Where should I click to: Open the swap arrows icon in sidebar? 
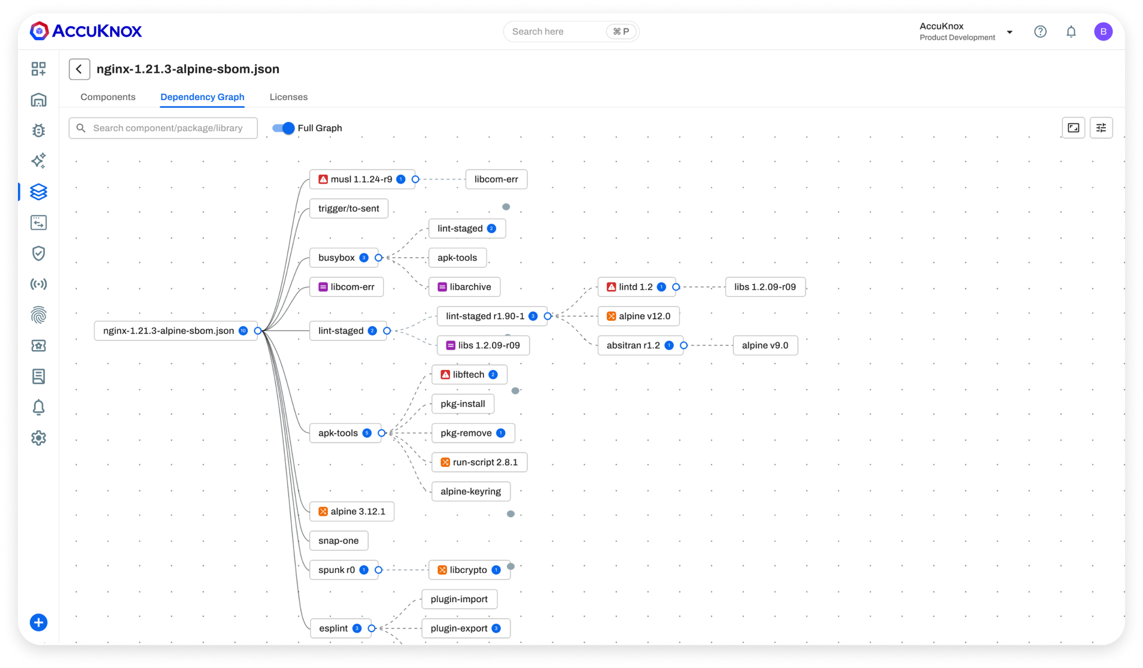pyautogui.click(x=39, y=223)
